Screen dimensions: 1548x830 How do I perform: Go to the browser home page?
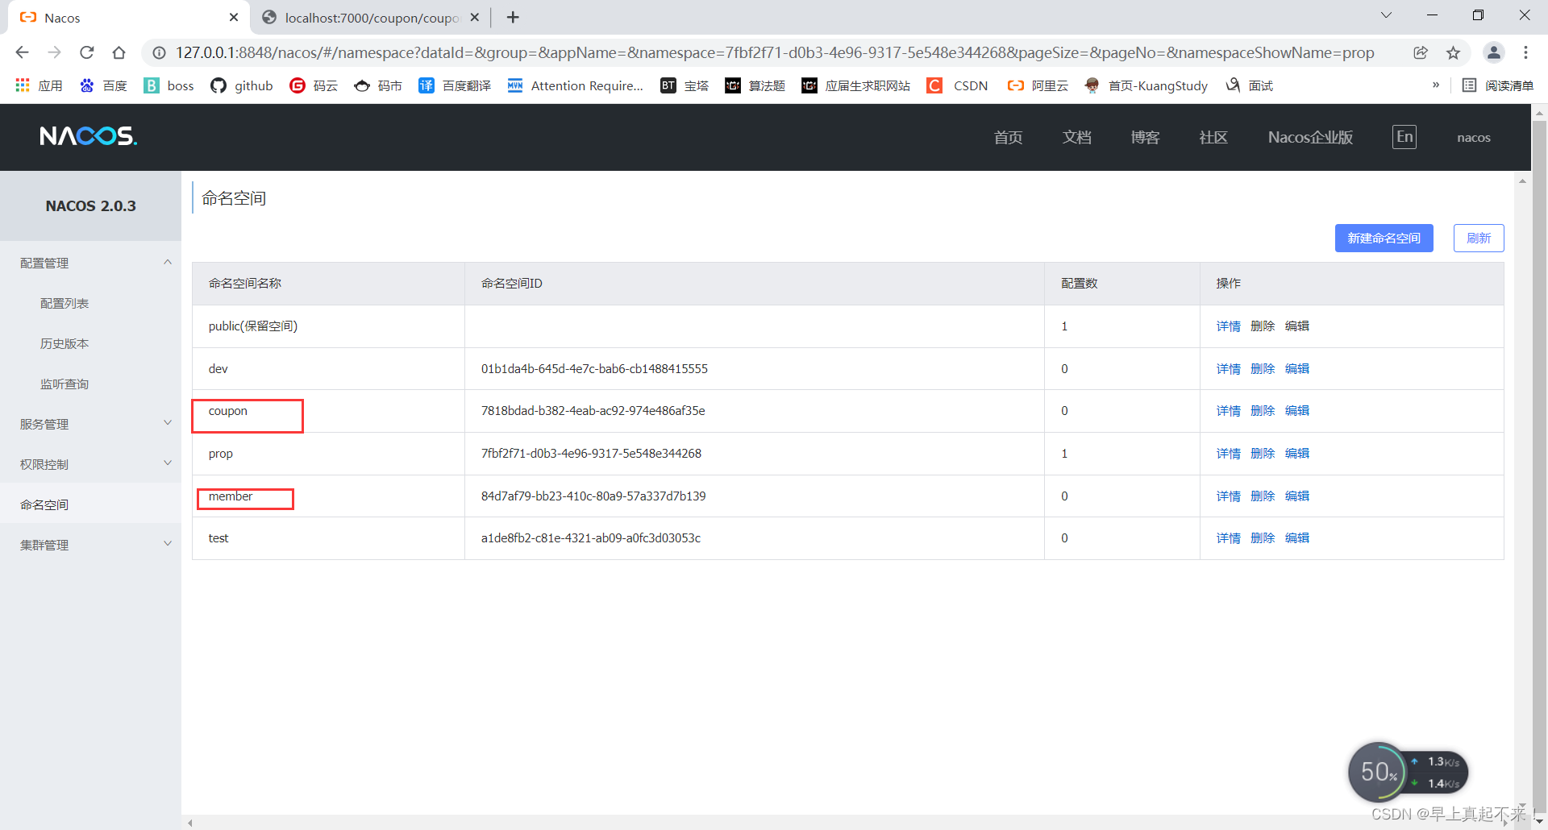tap(119, 52)
